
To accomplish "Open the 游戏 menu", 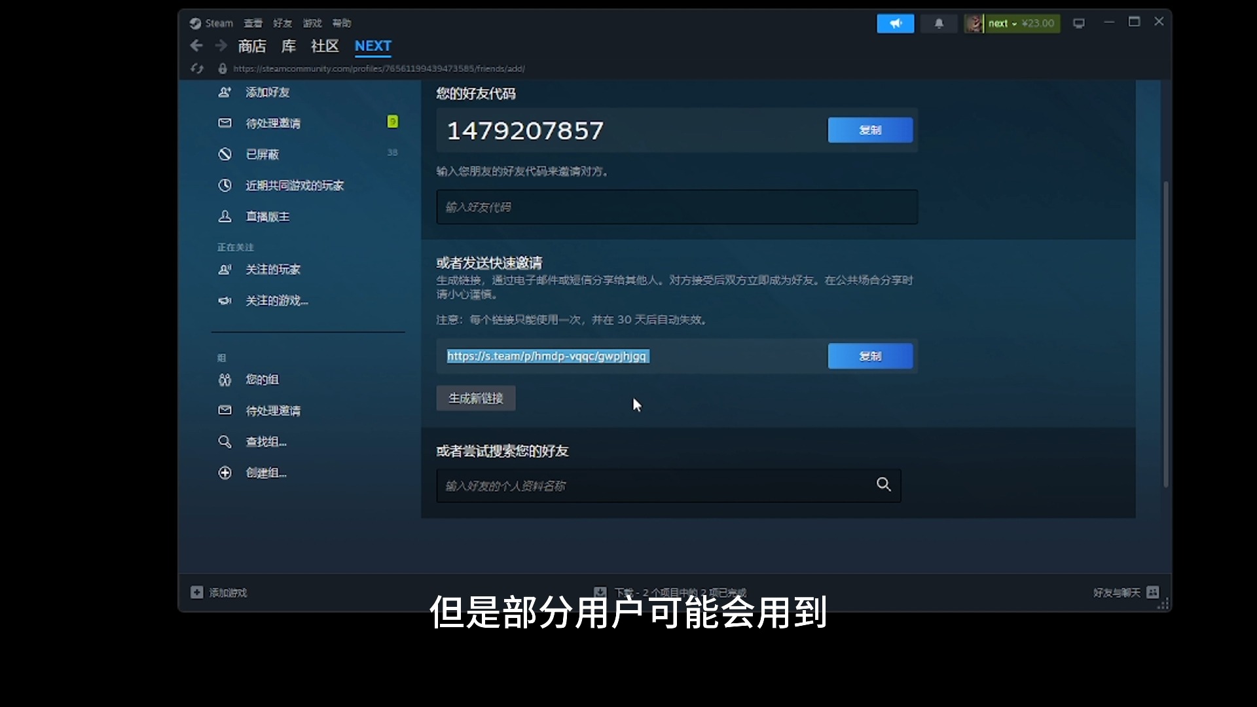I will tap(312, 23).
